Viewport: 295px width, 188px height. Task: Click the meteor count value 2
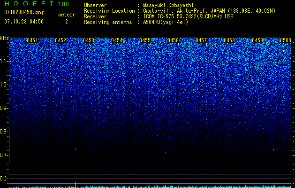pos(67,22)
